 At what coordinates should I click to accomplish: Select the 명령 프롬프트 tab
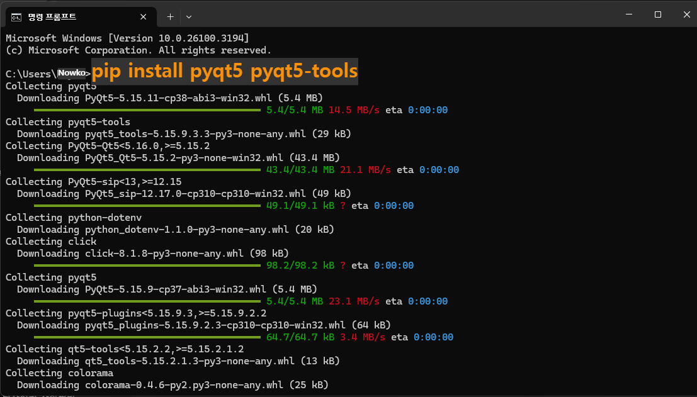[x=81, y=17]
